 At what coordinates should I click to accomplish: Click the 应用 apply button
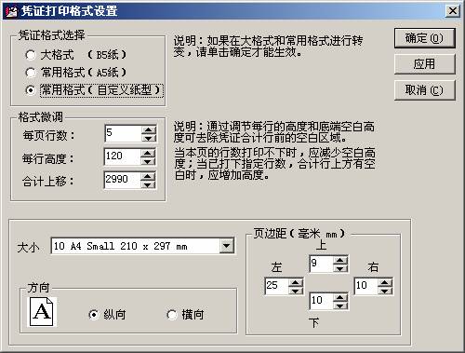click(x=424, y=64)
